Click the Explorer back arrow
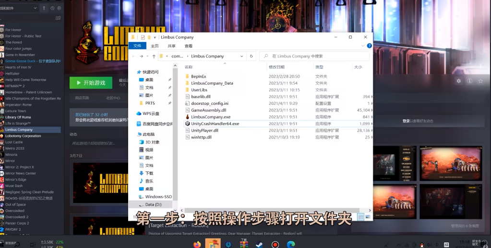The image size is (491, 248). pos(134,56)
